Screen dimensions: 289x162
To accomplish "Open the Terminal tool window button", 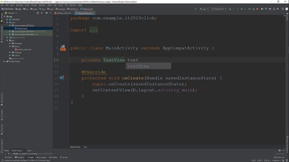I will point(19,157).
